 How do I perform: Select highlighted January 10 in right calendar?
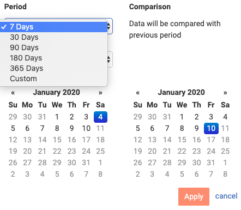(211, 128)
